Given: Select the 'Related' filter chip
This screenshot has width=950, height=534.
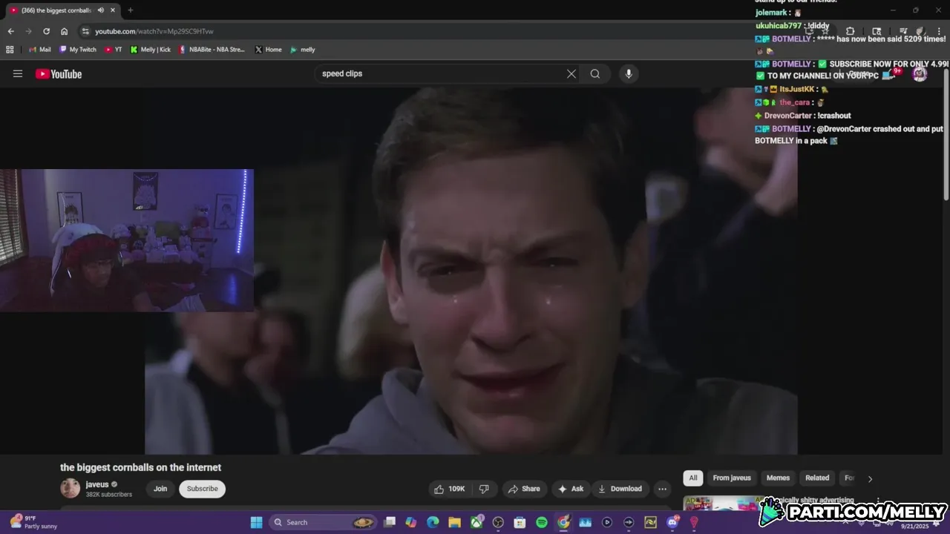Looking at the screenshot, I should (x=817, y=478).
